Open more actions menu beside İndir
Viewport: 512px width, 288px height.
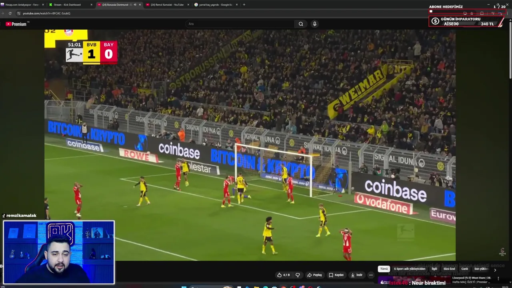coord(371,275)
